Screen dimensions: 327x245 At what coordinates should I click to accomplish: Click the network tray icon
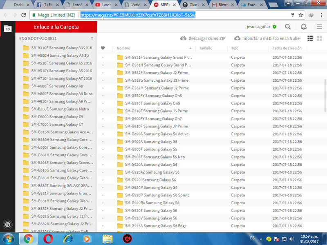284,239
